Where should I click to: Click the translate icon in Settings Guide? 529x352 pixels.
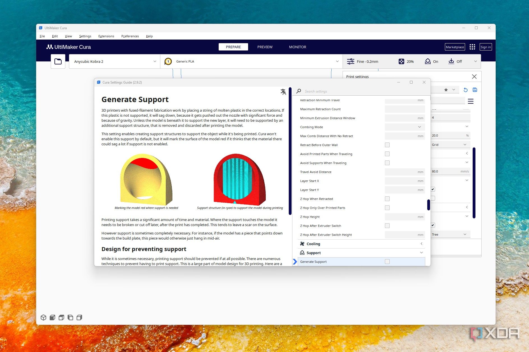tap(283, 92)
